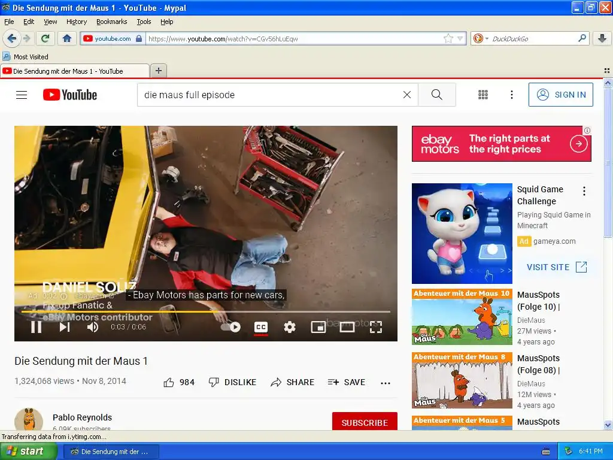The image size is (613, 460).
Task: Mute the video volume speaker icon
Action: click(93, 327)
